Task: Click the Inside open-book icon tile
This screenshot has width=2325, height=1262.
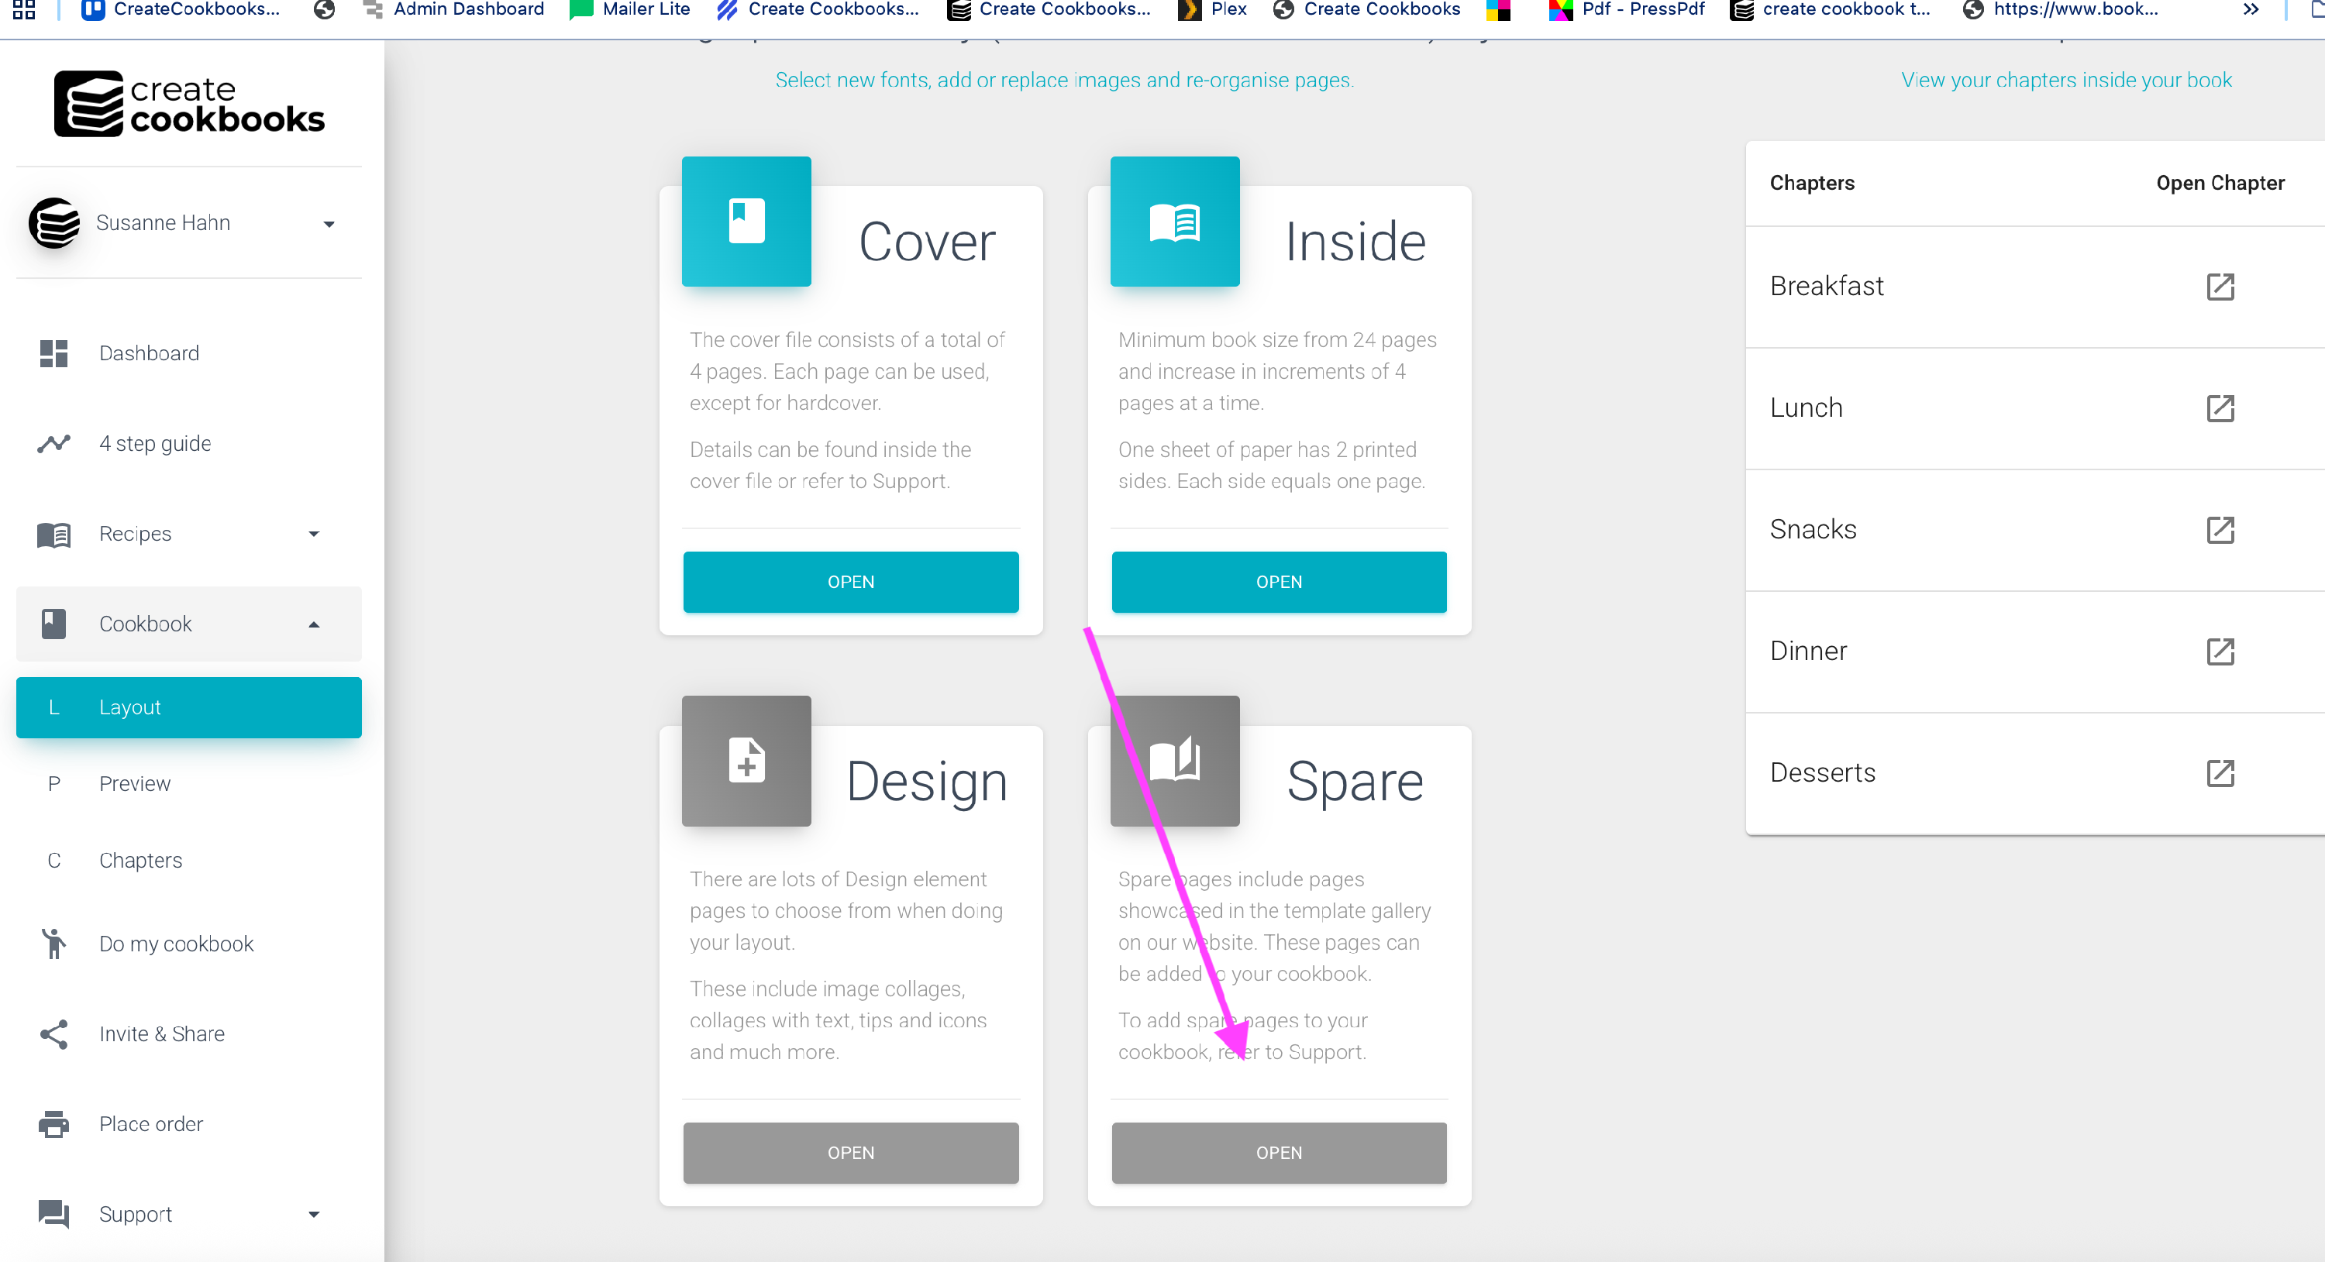Action: tap(1173, 222)
